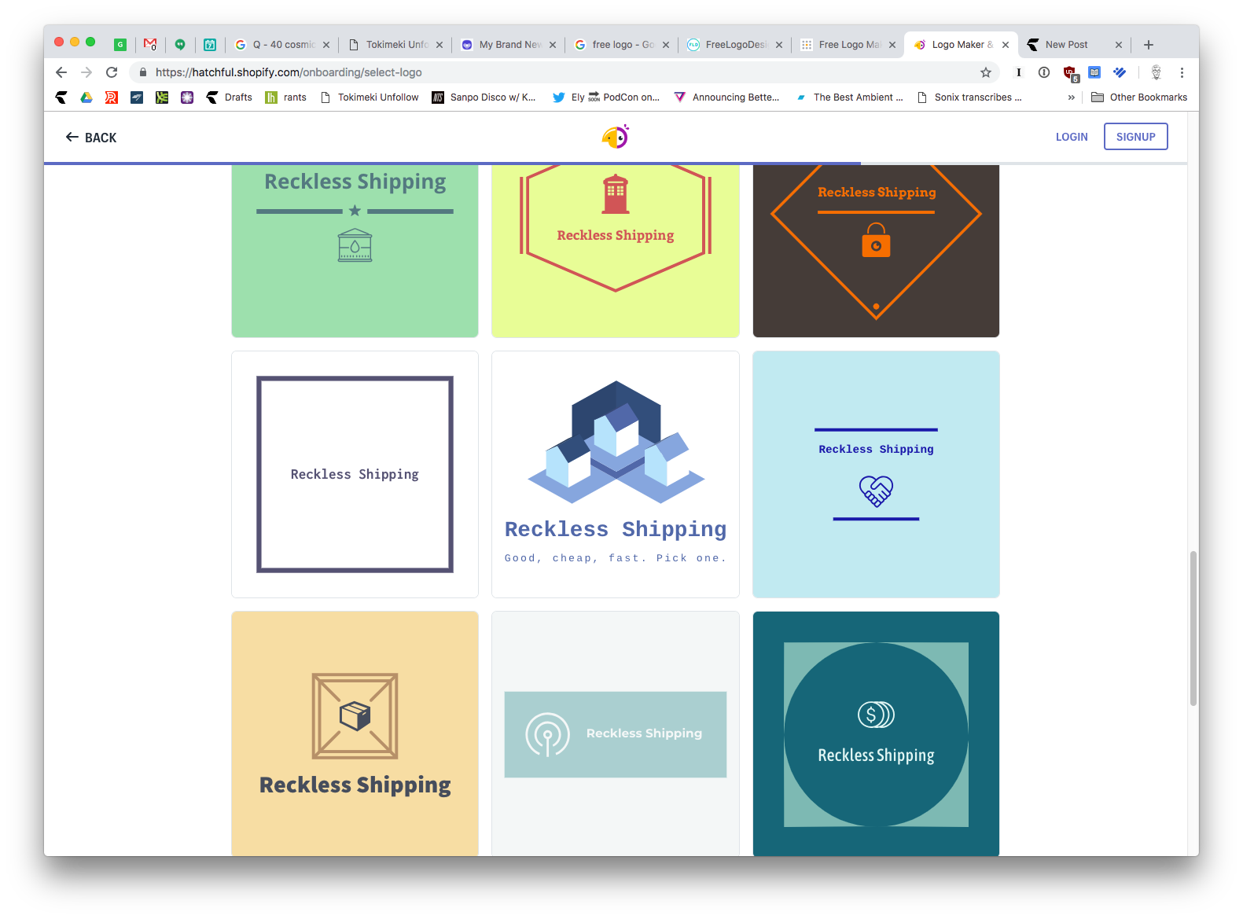Select the light blue handshake heart logo

876,474
